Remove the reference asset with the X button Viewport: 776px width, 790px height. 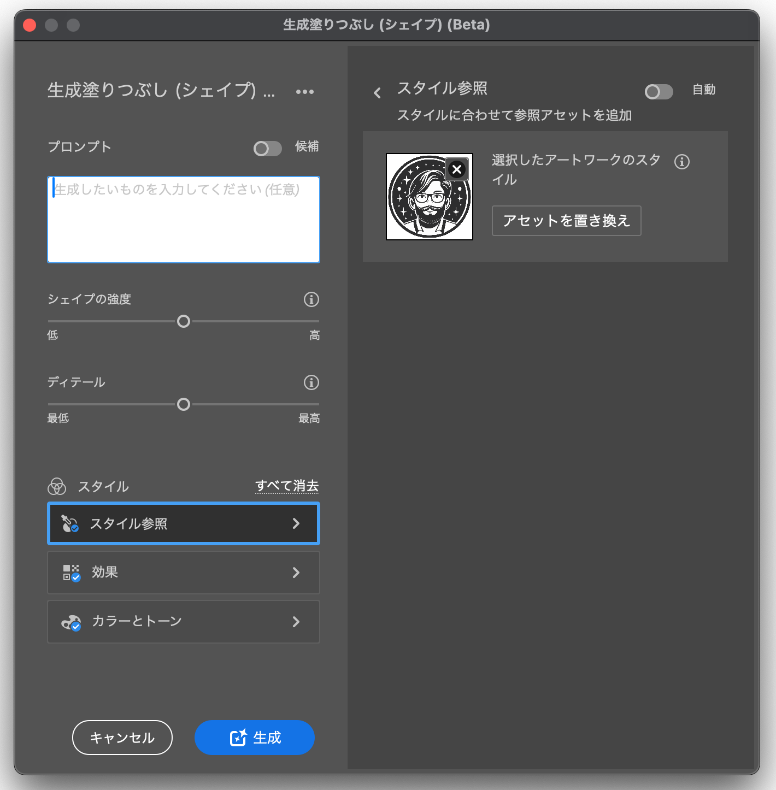click(x=456, y=169)
